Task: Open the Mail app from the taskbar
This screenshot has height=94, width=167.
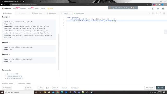Action: click(x=53, y=92)
